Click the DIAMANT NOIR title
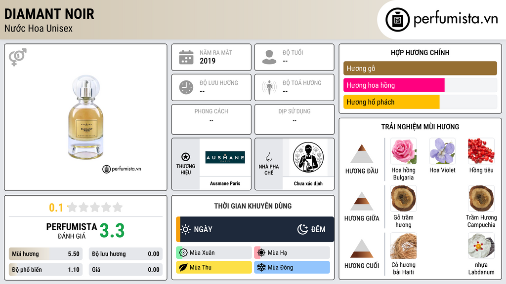The image size is (506, 284). 49,14
